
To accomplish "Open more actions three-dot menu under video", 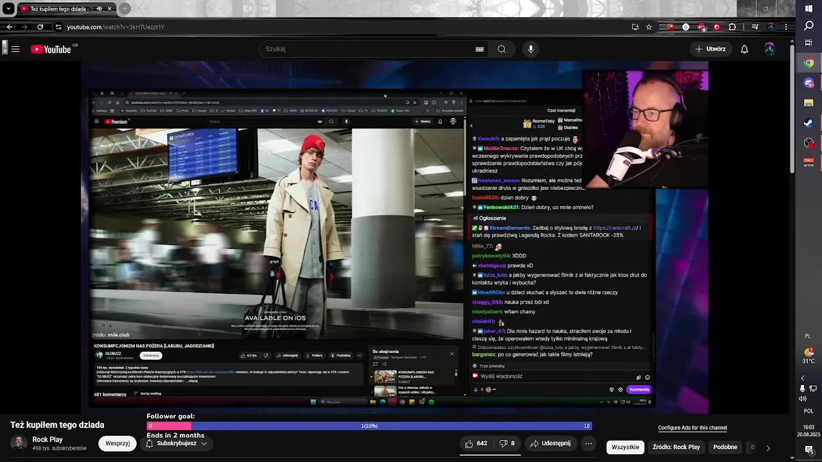I will (x=588, y=443).
